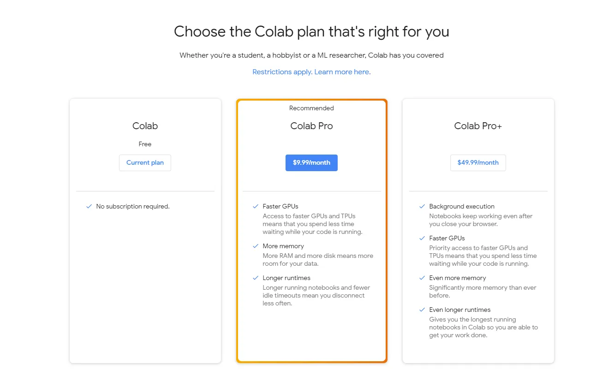Click the Longer runtimes feature title
The height and width of the screenshot is (388, 602).
(x=286, y=278)
